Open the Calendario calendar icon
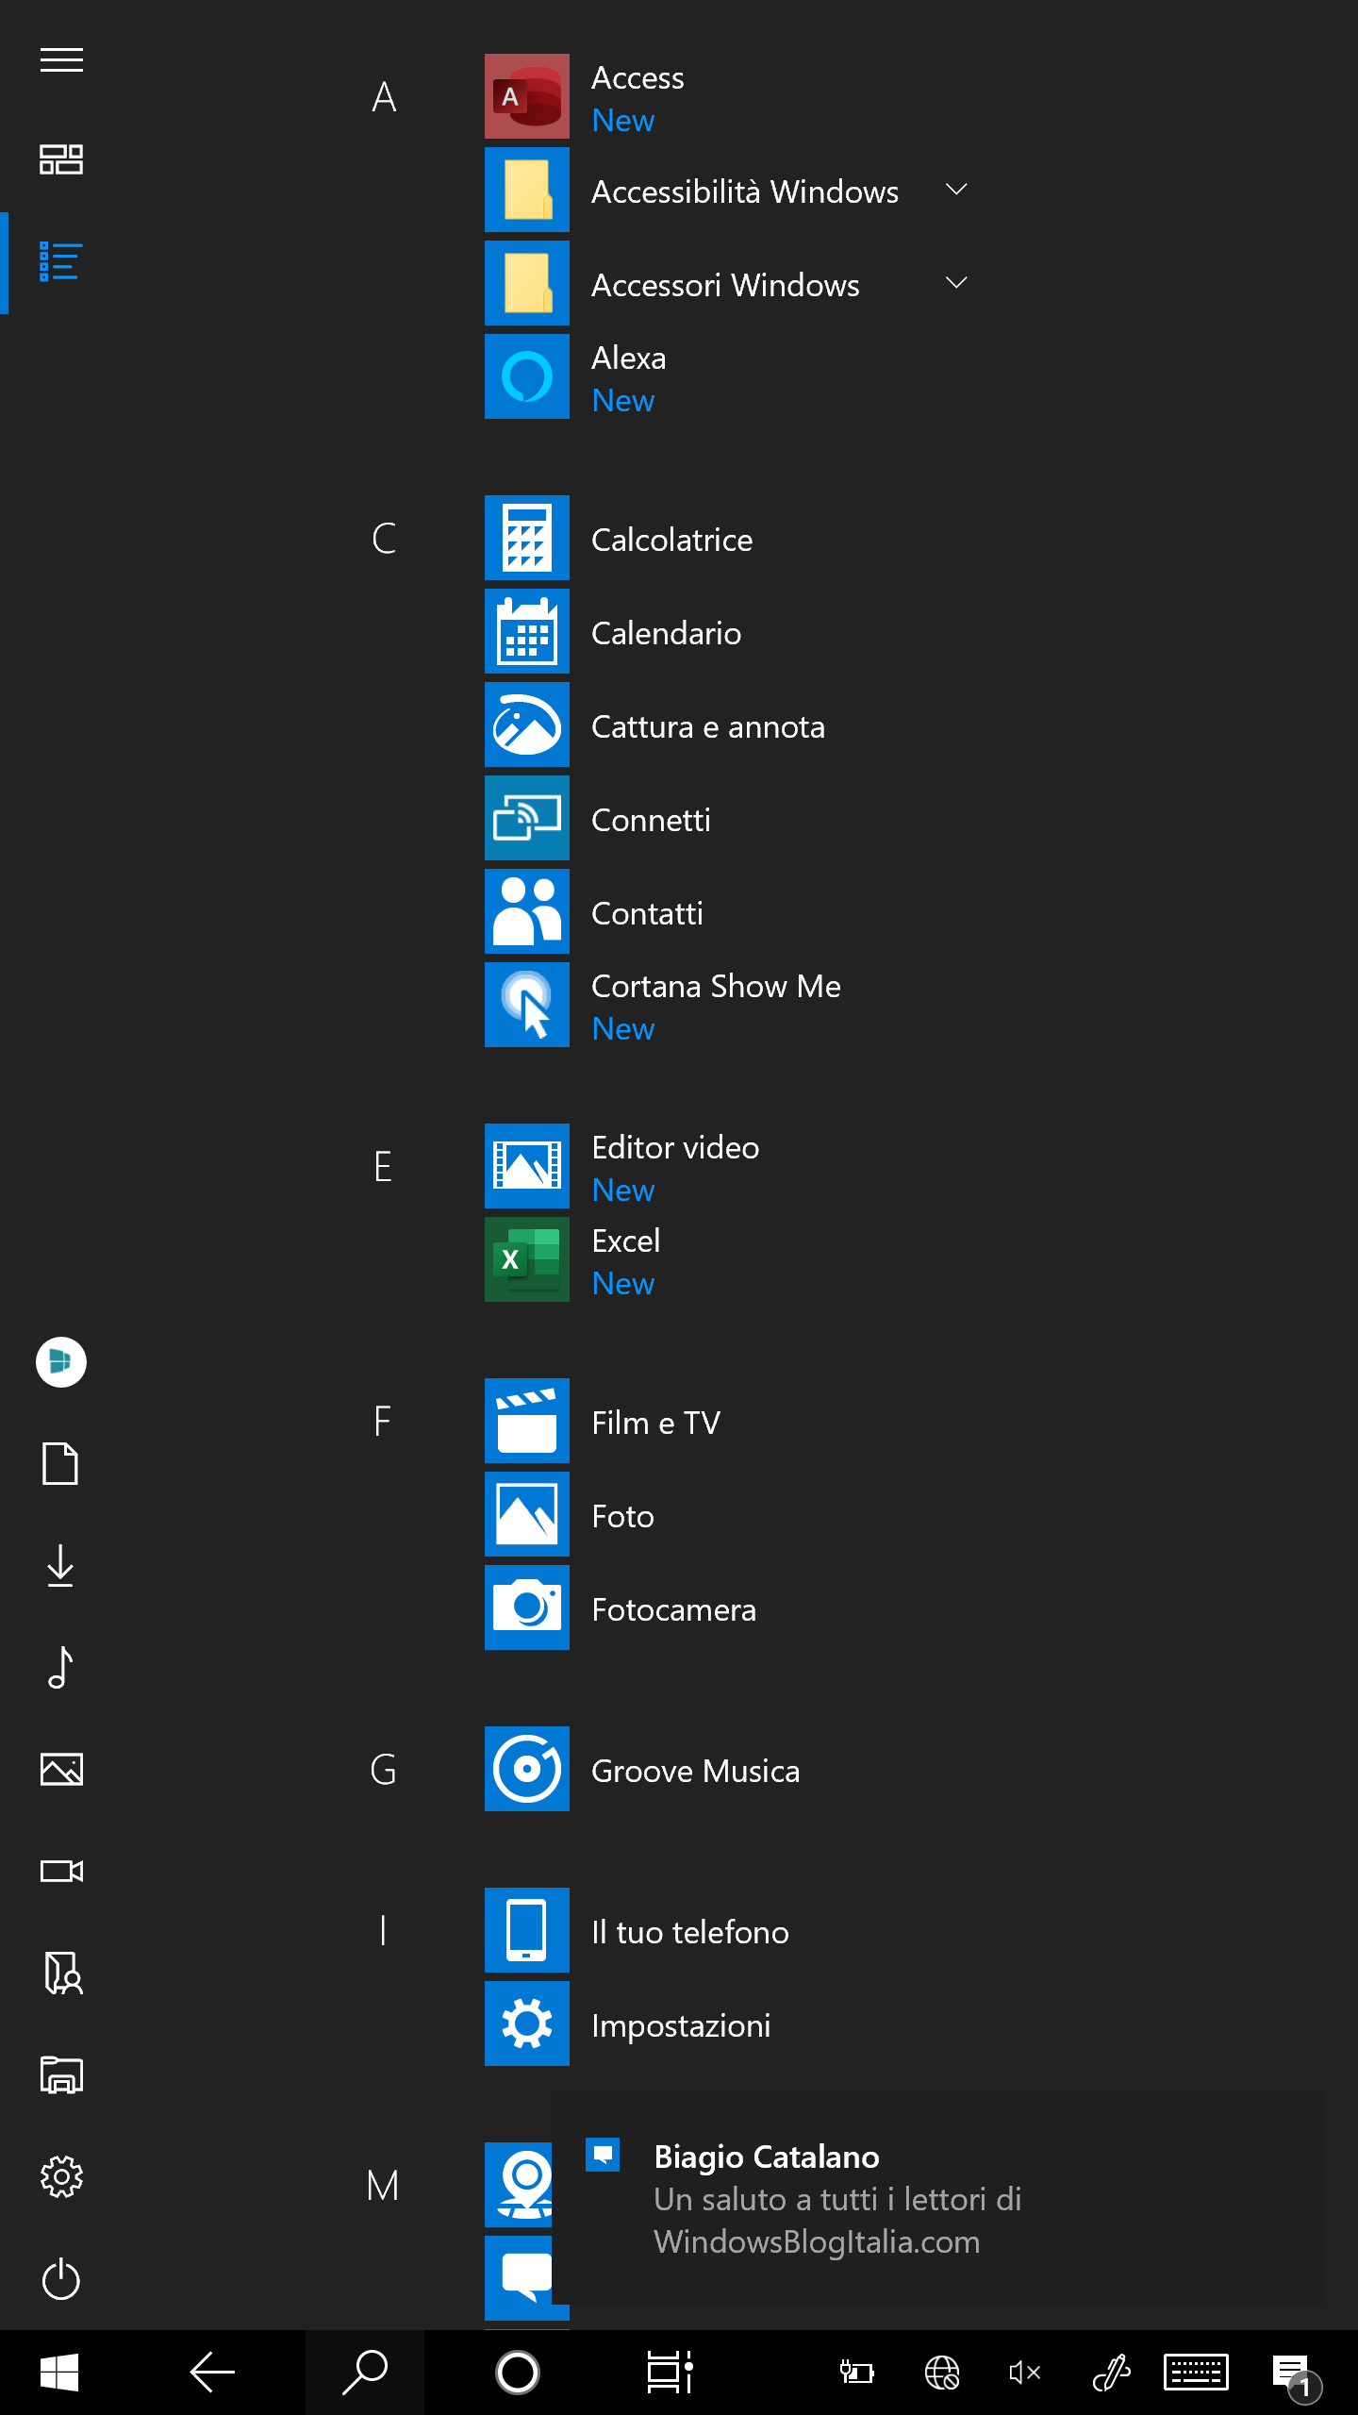The height and width of the screenshot is (2415, 1358). point(526,631)
